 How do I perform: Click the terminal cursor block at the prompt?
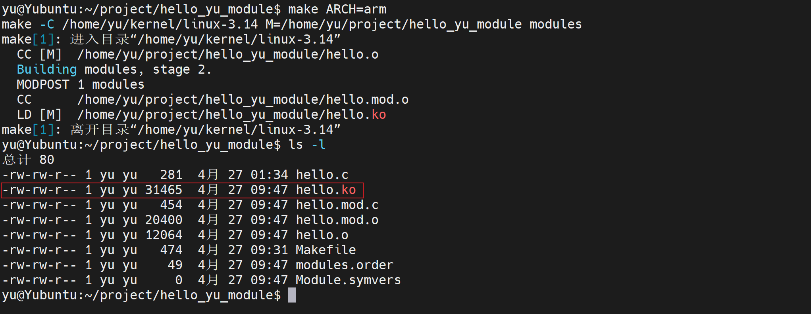(x=292, y=295)
